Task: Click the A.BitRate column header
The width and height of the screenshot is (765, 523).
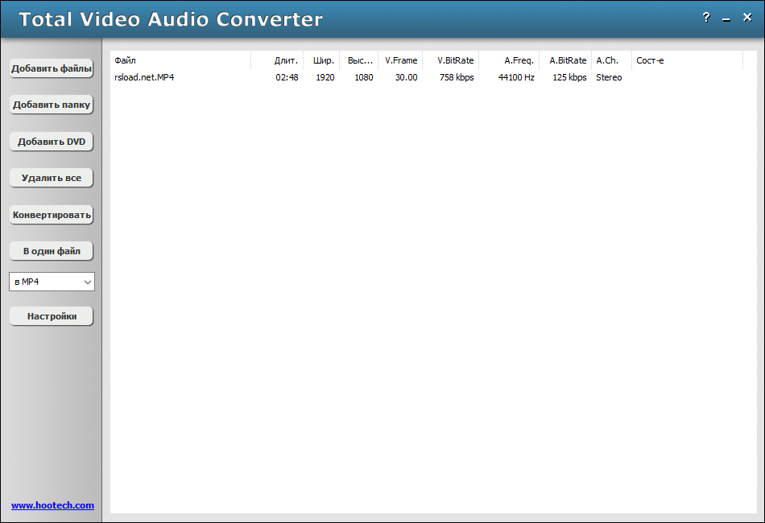Action: (x=566, y=60)
